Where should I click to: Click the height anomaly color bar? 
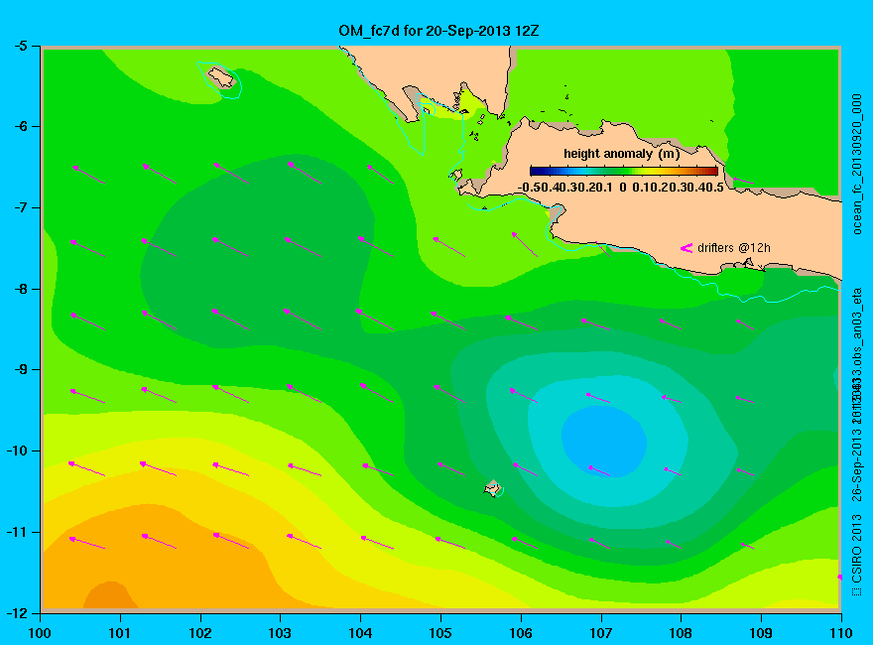624,171
